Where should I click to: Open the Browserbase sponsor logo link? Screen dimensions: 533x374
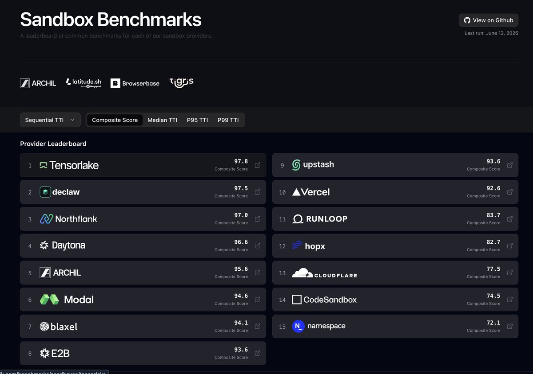tap(135, 83)
